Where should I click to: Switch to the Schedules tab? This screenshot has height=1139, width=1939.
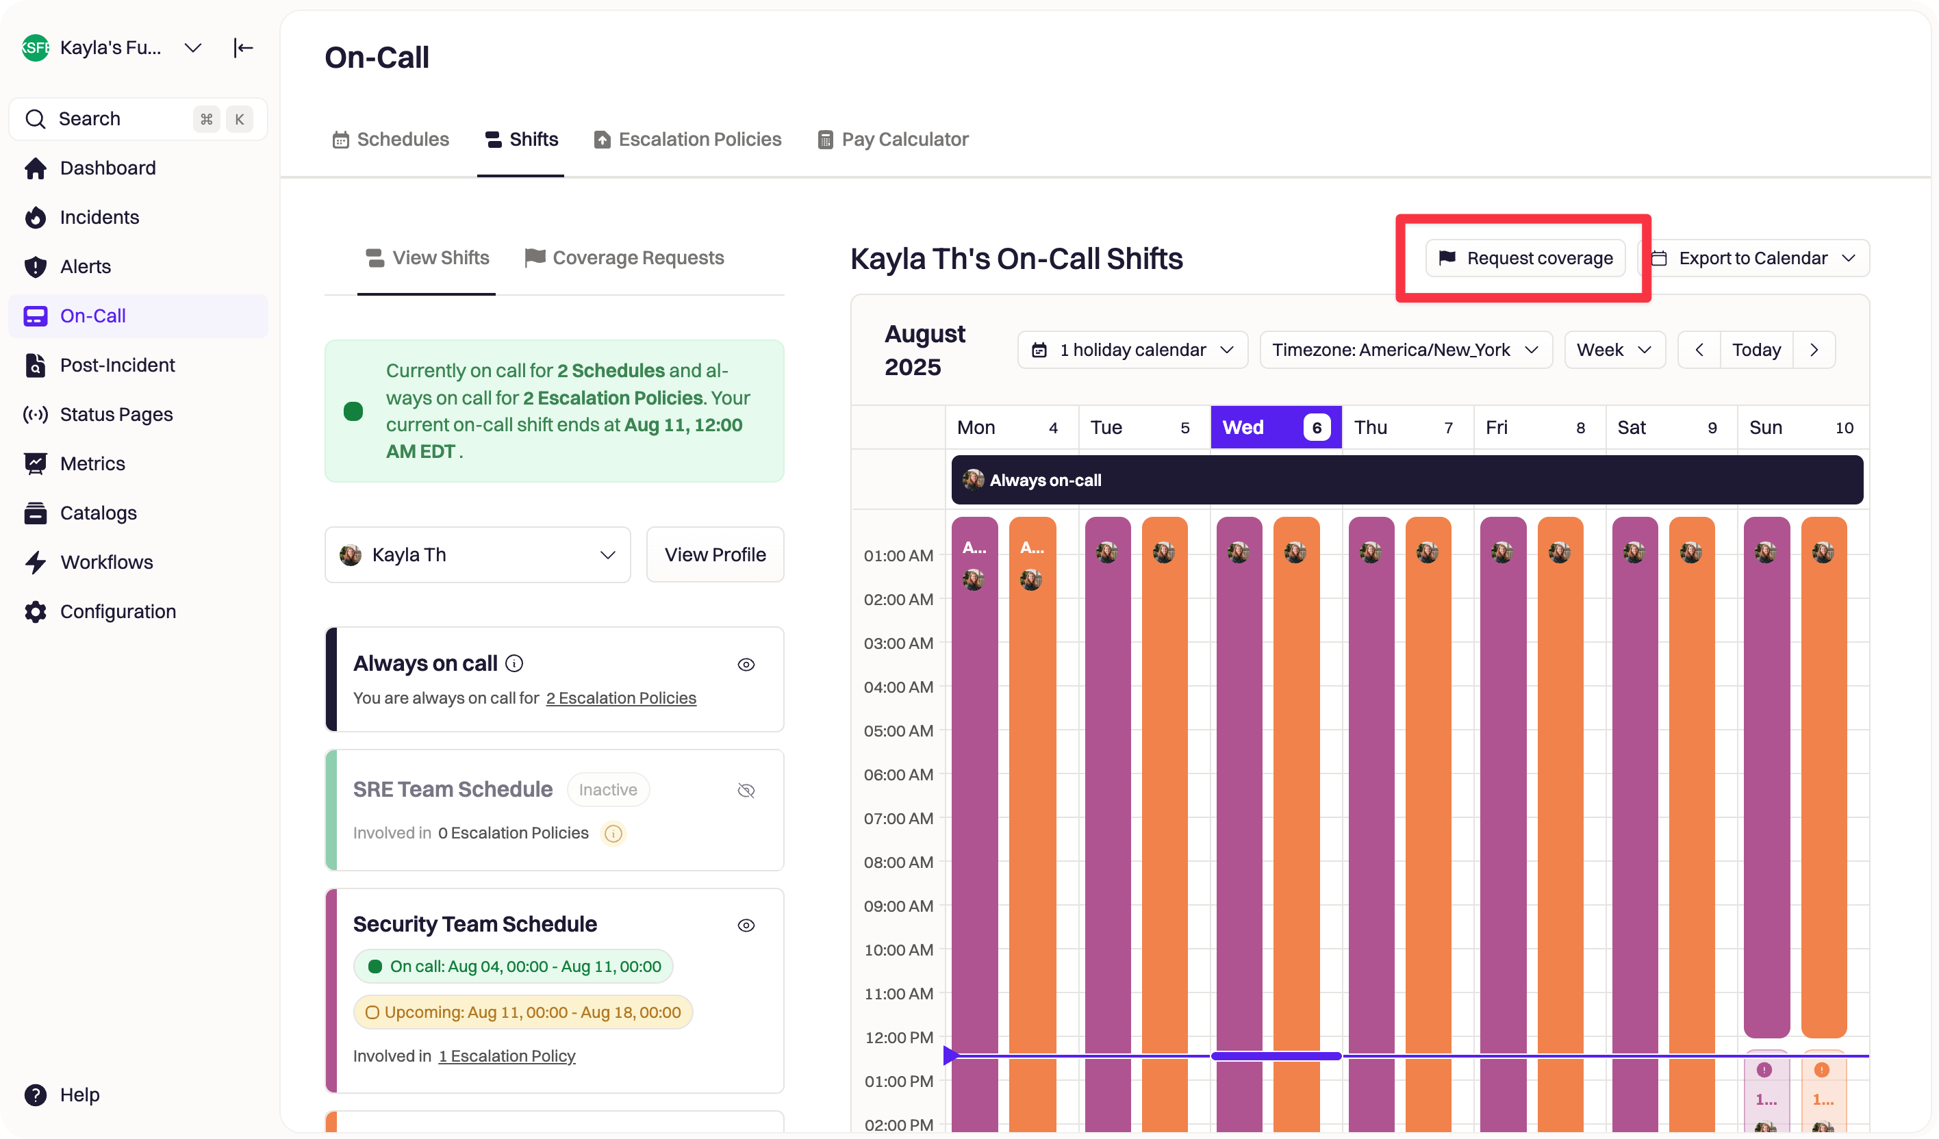(391, 139)
